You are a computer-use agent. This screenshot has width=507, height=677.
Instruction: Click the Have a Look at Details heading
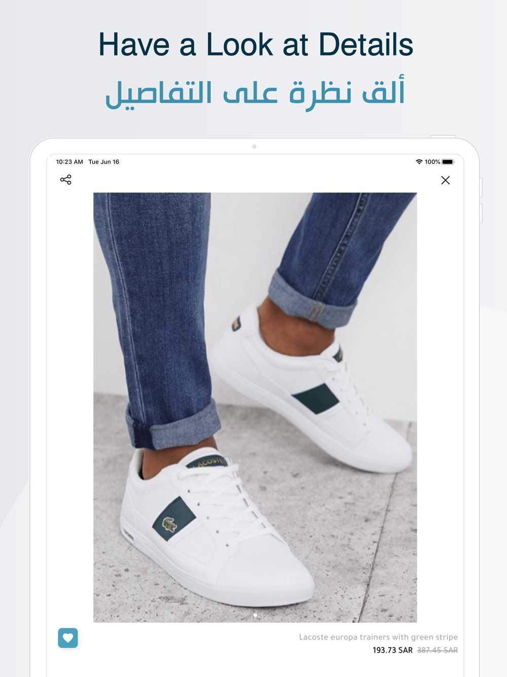pos(256,44)
